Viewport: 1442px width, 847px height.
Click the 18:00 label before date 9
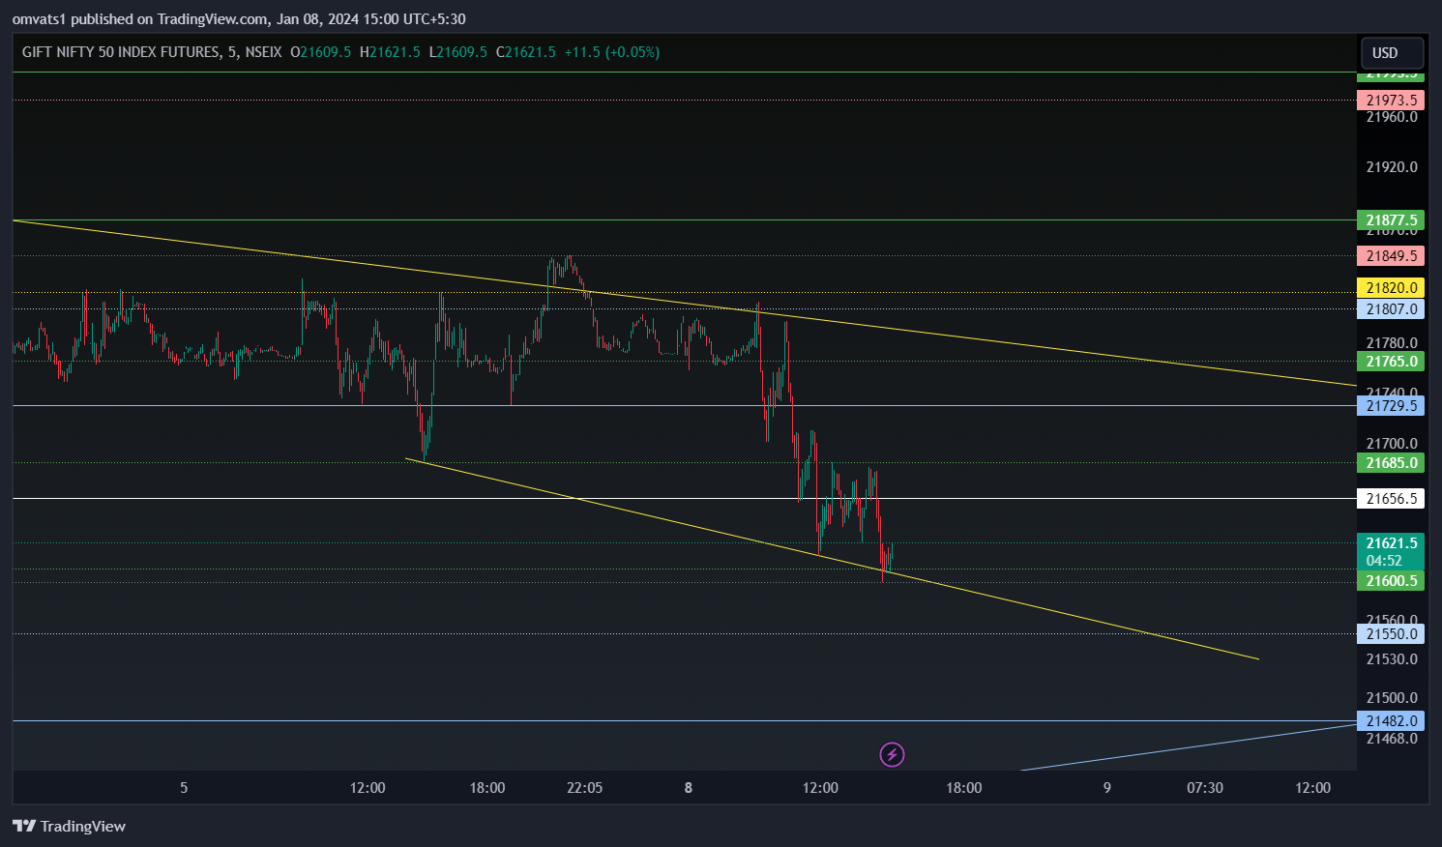point(964,788)
